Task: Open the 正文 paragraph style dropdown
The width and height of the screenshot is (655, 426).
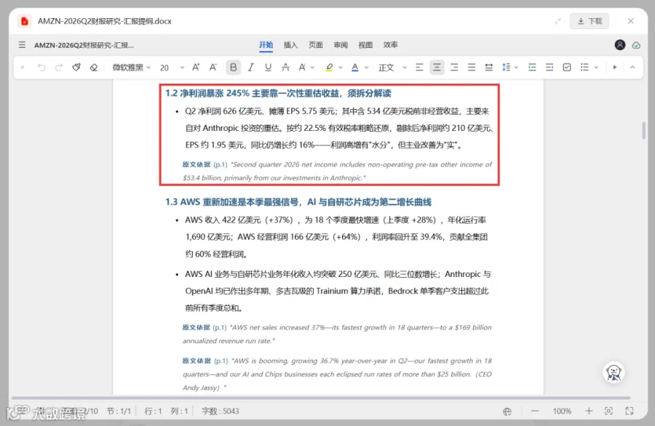Action: 392,68
